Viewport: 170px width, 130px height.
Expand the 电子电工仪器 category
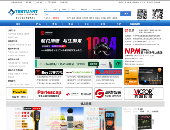coord(14,59)
